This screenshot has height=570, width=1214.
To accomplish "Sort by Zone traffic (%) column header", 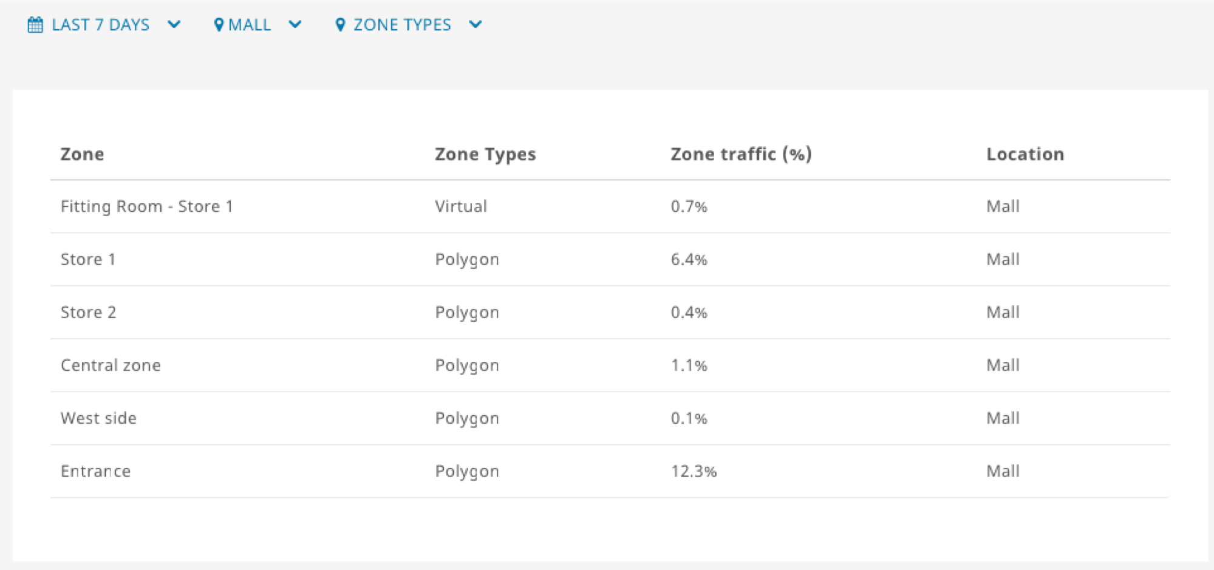I will (x=741, y=154).
